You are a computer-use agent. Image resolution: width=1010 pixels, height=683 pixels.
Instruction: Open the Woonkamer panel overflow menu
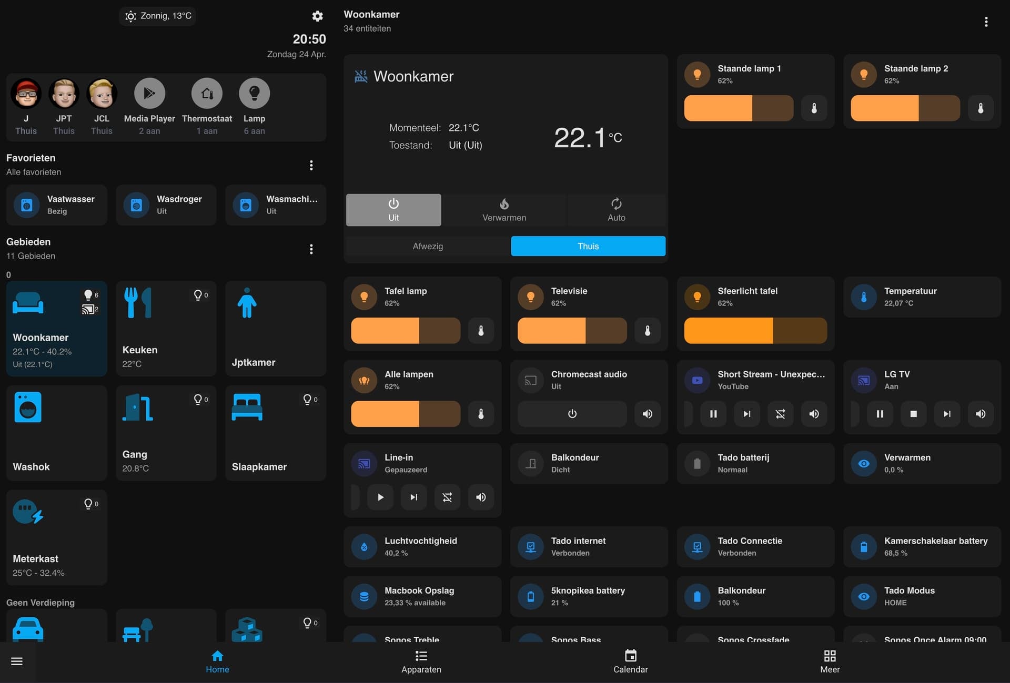point(986,22)
